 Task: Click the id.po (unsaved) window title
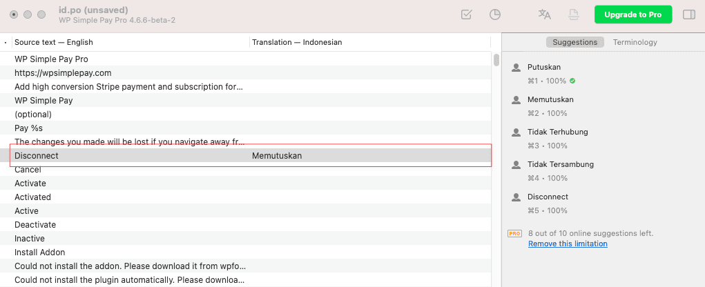(x=93, y=10)
